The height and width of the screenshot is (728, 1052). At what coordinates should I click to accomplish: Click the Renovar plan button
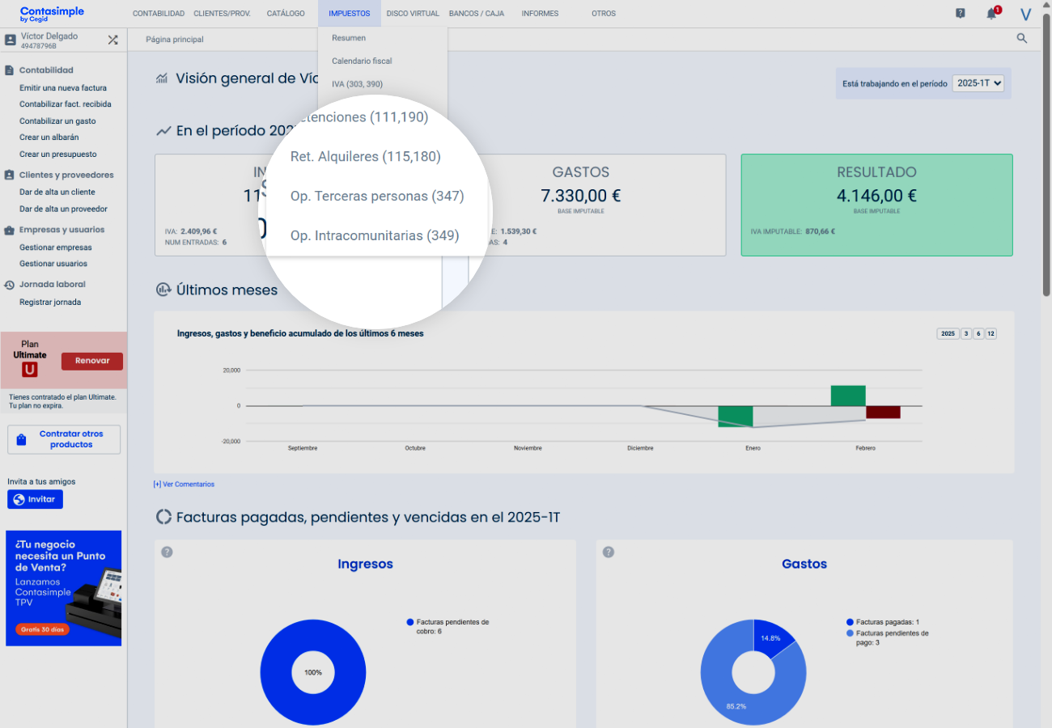pyautogui.click(x=92, y=361)
